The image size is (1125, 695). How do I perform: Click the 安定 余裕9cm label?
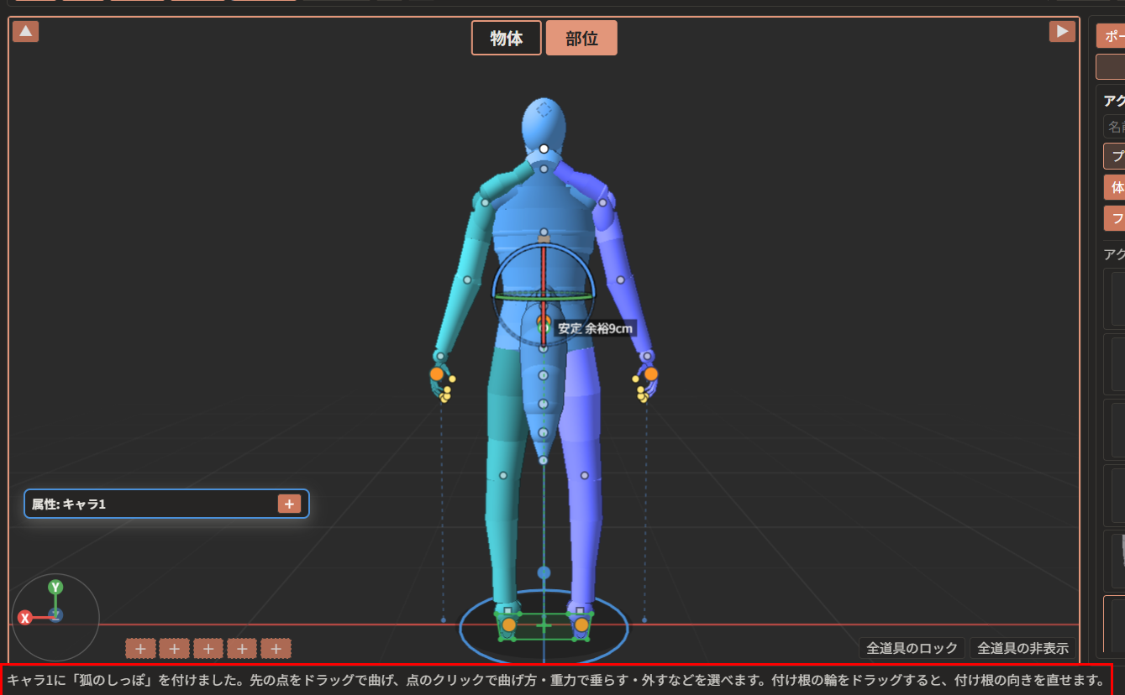pos(595,328)
